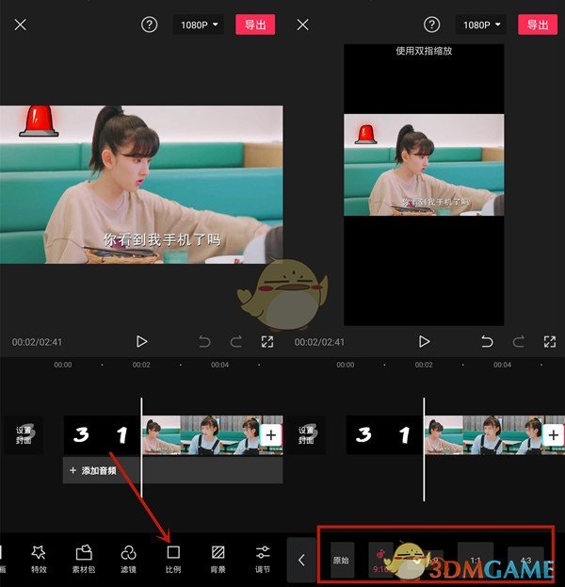Open help icon in left screen
The width and height of the screenshot is (565, 587).
(150, 24)
